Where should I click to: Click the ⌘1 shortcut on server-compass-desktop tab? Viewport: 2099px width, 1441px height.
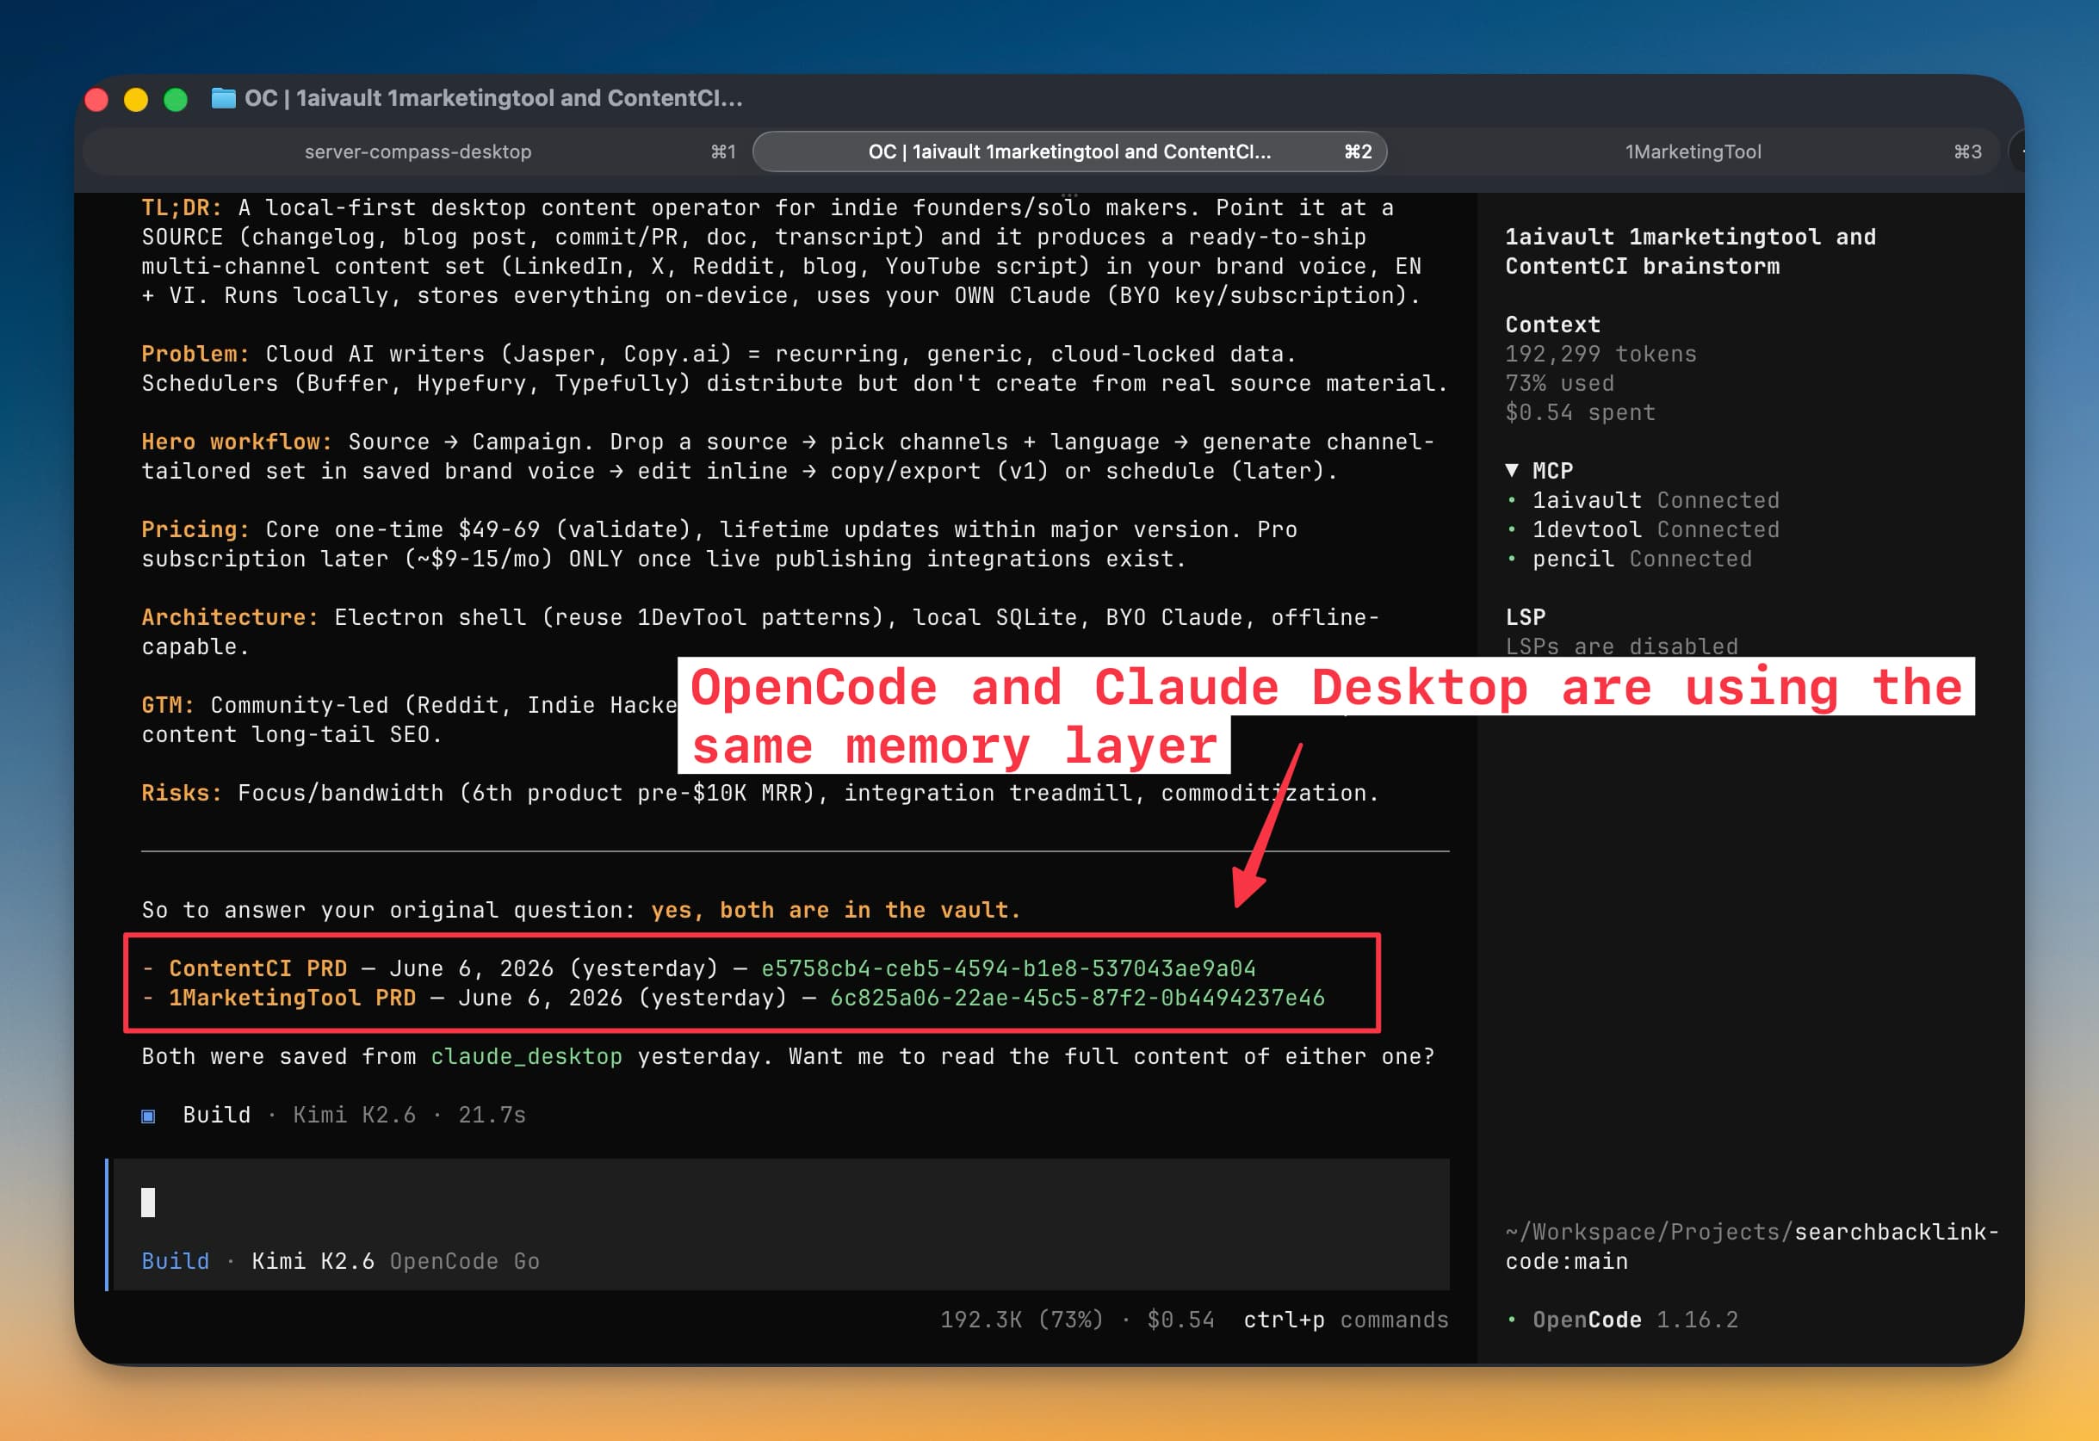[722, 152]
